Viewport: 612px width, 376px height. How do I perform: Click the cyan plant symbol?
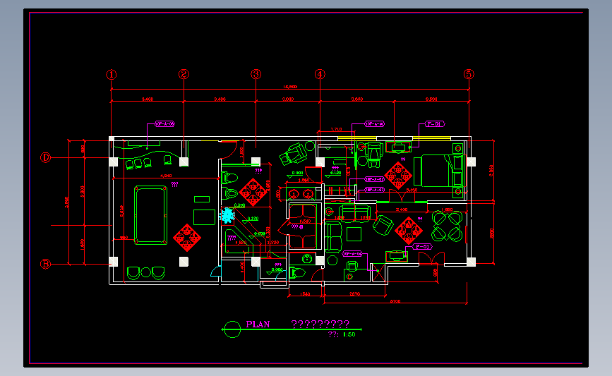coord(227,215)
